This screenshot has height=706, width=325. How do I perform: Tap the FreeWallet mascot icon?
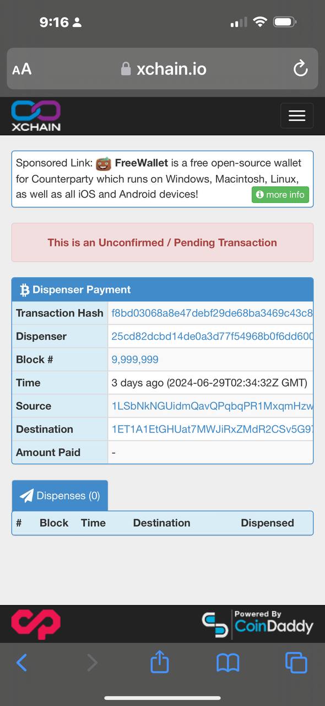104,163
